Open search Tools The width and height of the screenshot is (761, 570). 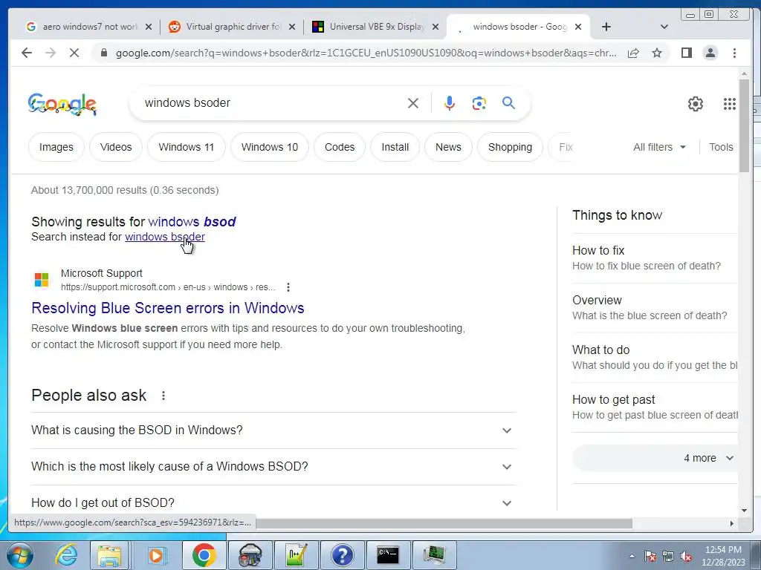(721, 147)
